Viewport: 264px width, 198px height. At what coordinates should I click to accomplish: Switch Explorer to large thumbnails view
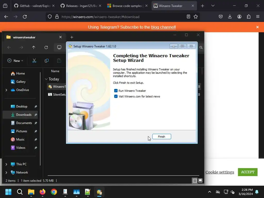200,181
